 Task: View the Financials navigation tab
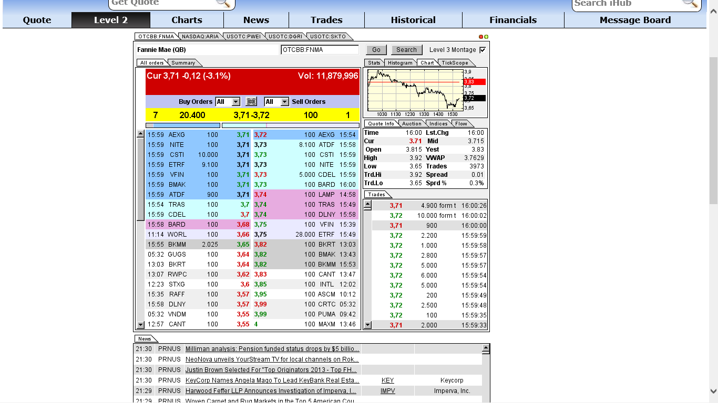tap(513, 20)
